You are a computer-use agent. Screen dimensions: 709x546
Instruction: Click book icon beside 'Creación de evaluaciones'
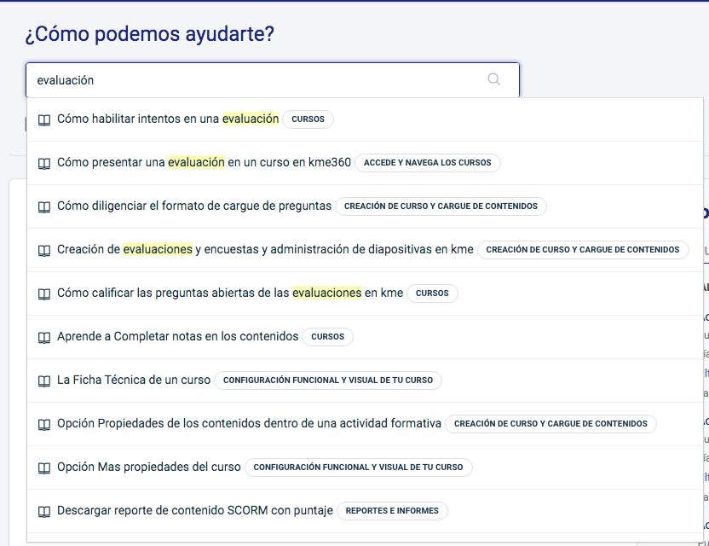pos(43,250)
